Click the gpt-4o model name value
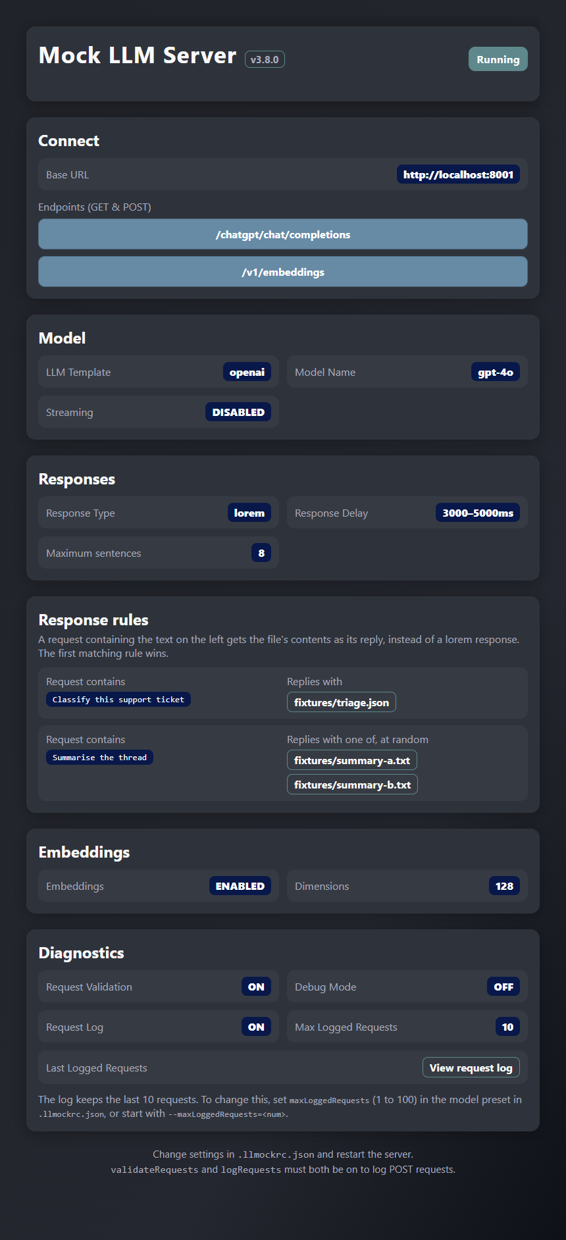The image size is (566, 1240). pos(495,372)
